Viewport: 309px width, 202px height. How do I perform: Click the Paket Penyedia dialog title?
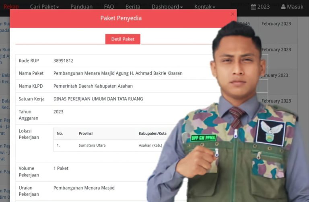[x=121, y=18]
